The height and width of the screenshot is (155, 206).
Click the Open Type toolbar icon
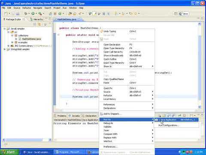70,14
